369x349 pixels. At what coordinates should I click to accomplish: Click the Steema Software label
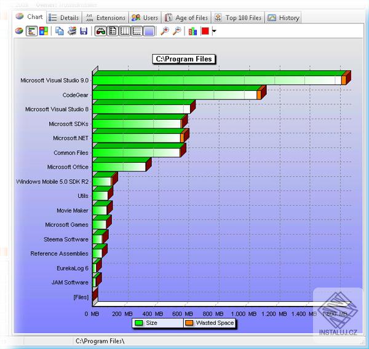66,240
